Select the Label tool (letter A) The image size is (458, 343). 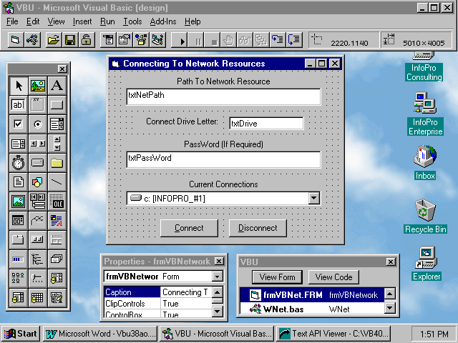pos(57,86)
